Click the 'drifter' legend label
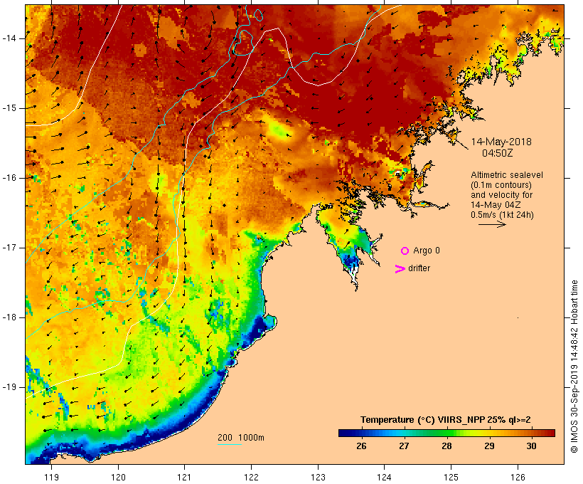Screen dimensions: 583x484 [x=419, y=268]
